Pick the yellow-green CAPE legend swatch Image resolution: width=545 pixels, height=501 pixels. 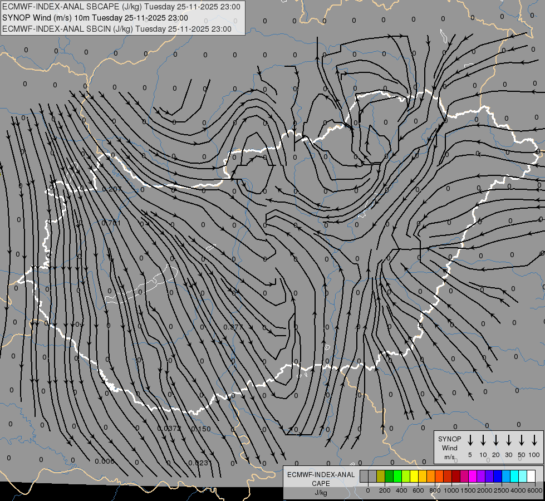tap(406, 476)
